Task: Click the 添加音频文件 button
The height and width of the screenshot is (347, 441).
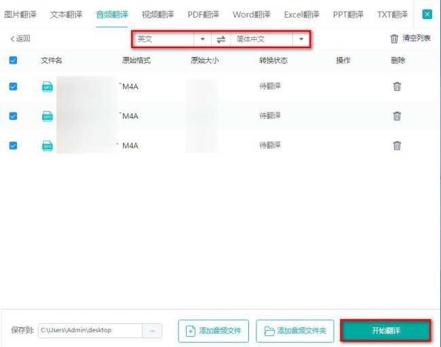Action: pos(214,331)
